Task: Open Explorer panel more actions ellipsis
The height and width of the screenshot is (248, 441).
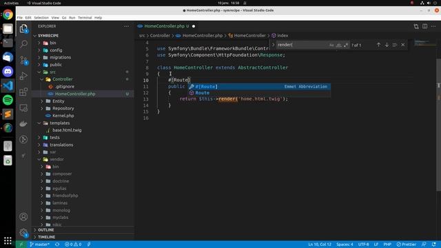Action: click(x=127, y=26)
